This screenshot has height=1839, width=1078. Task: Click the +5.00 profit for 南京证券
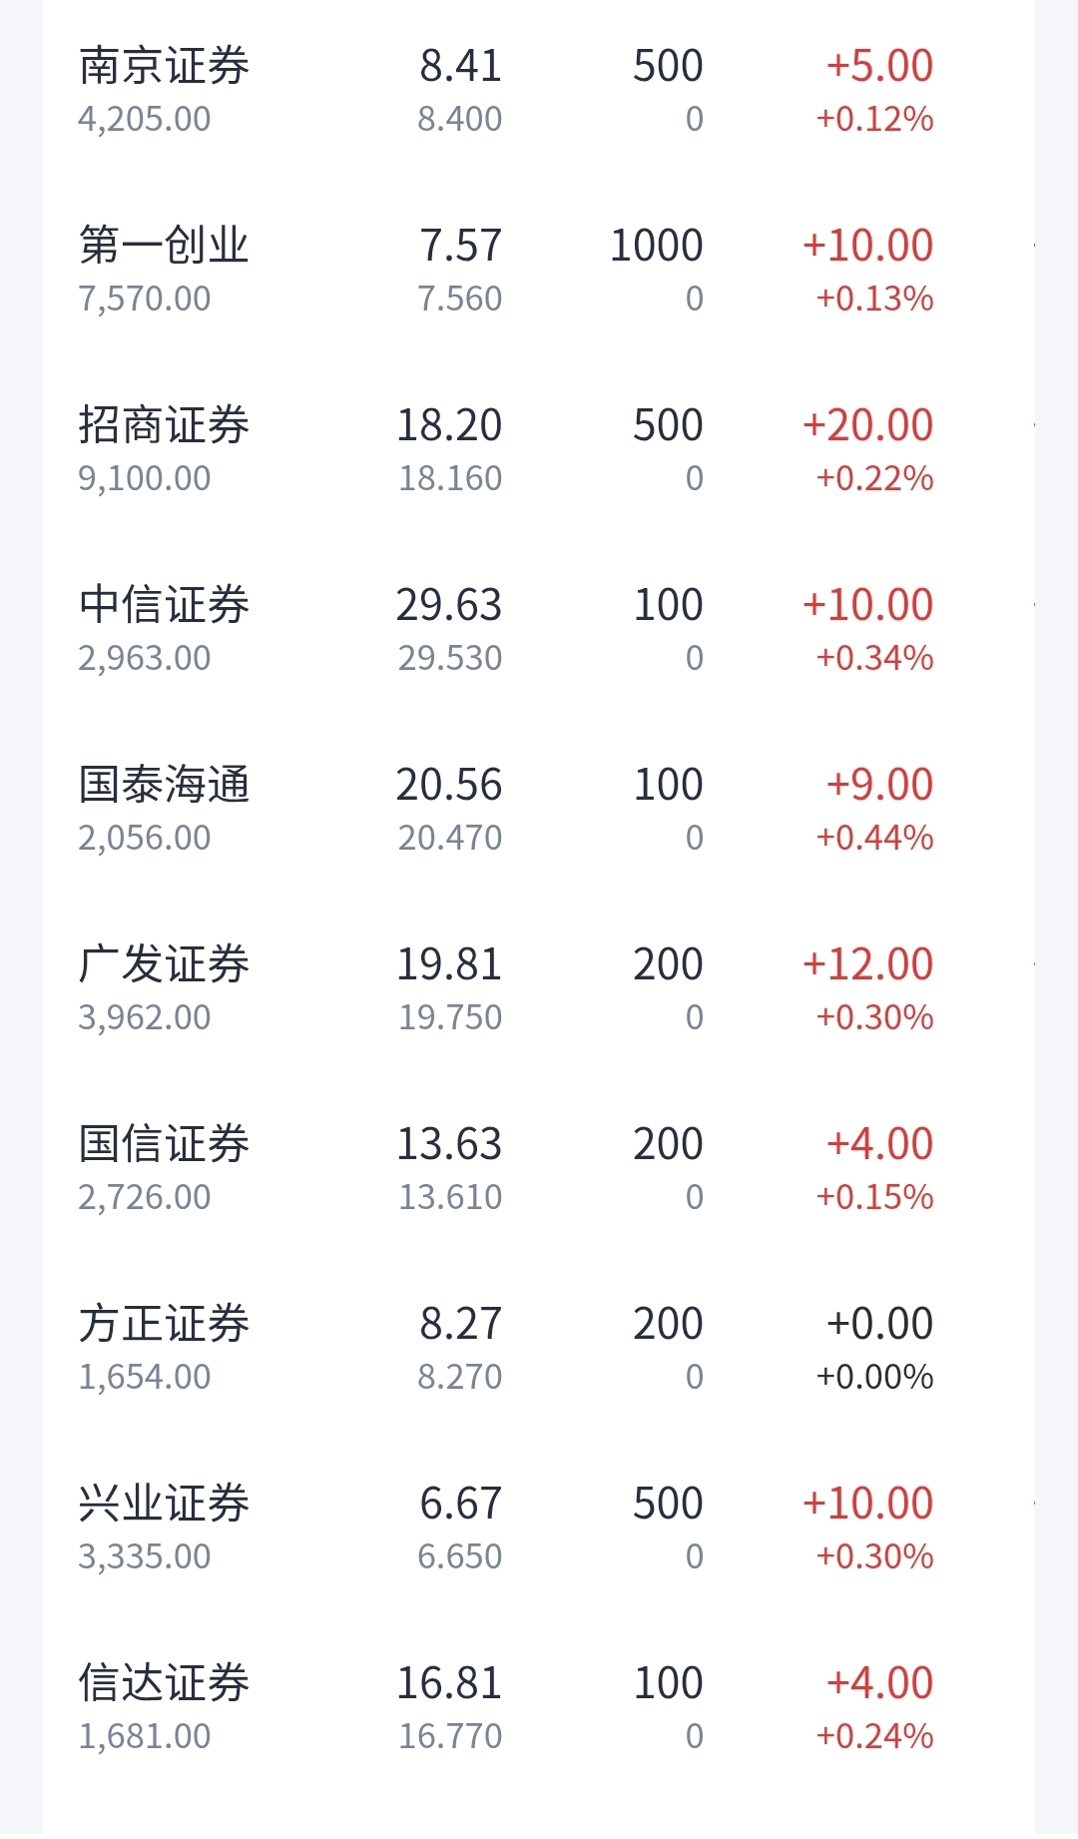(x=879, y=66)
